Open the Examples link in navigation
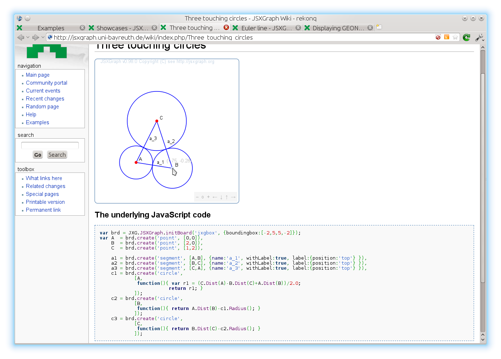Viewport: 501px width, 359px height. pyautogui.click(x=37, y=122)
